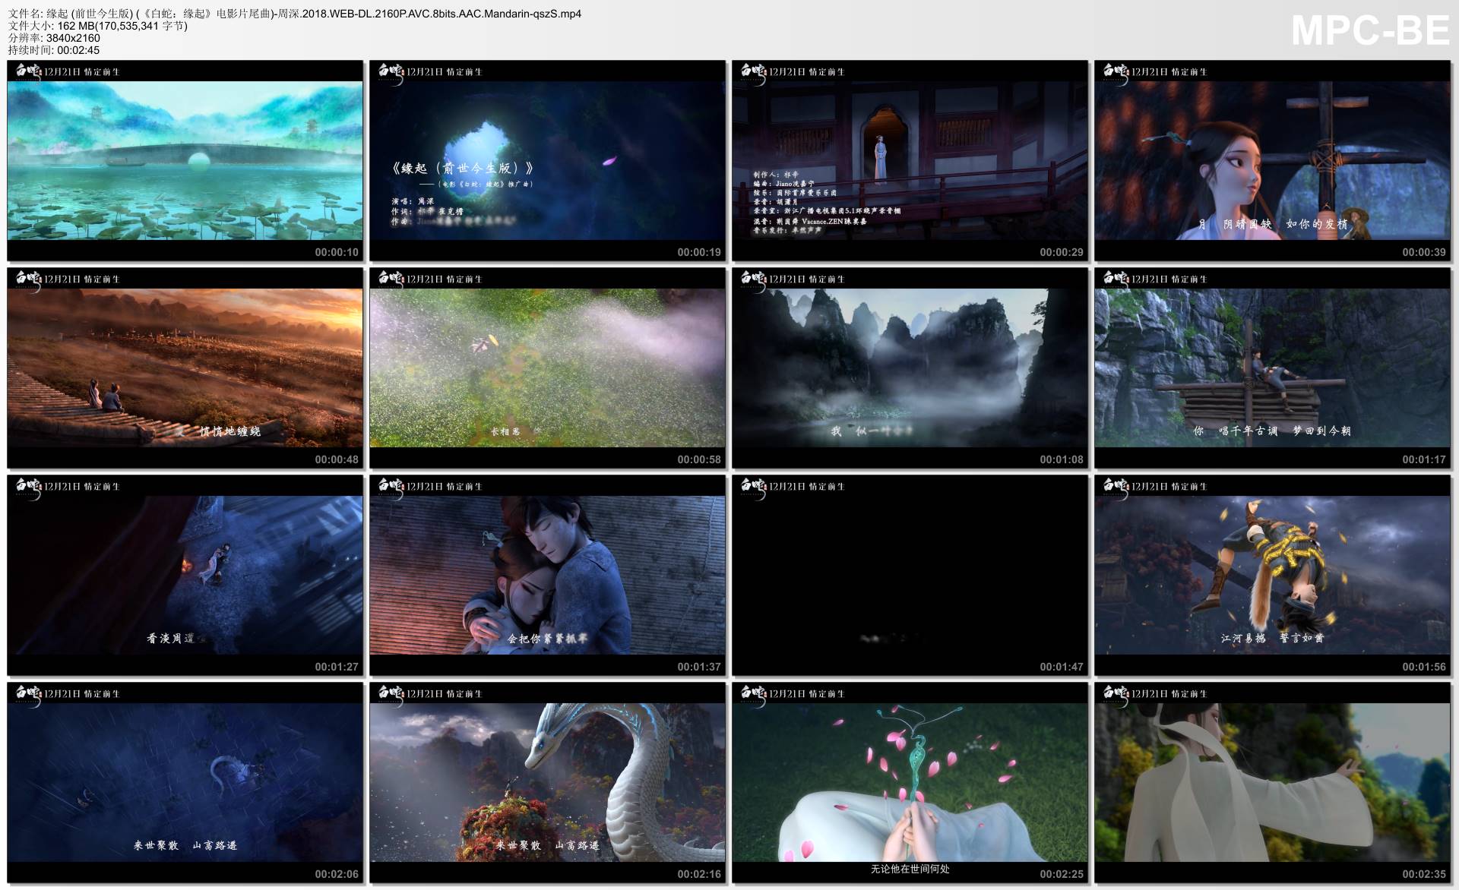Select the thumbnail at 00:00:58
Image resolution: width=1459 pixels, height=890 pixels.
point(547,368)
